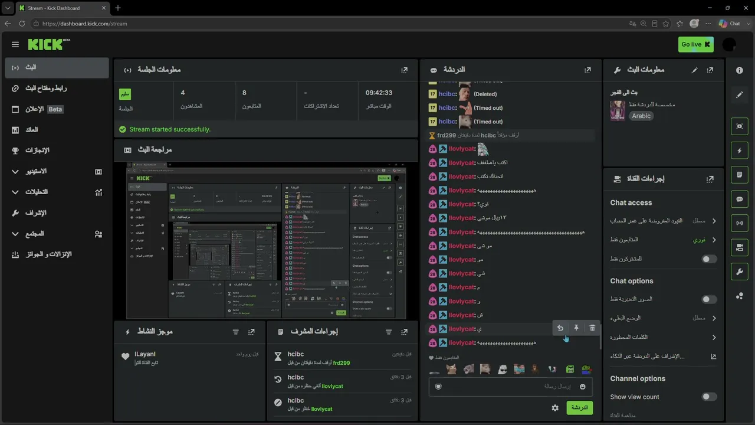Open الإشراف على الدردشة عبر الذكاء external link
This screenshot has height=425, width=755.
(664, 357)
